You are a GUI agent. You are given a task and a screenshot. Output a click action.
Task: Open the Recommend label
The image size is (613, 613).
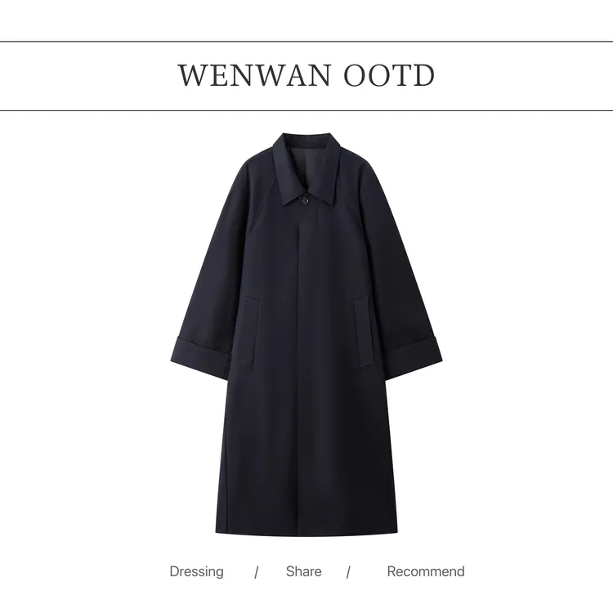(426, 571)
